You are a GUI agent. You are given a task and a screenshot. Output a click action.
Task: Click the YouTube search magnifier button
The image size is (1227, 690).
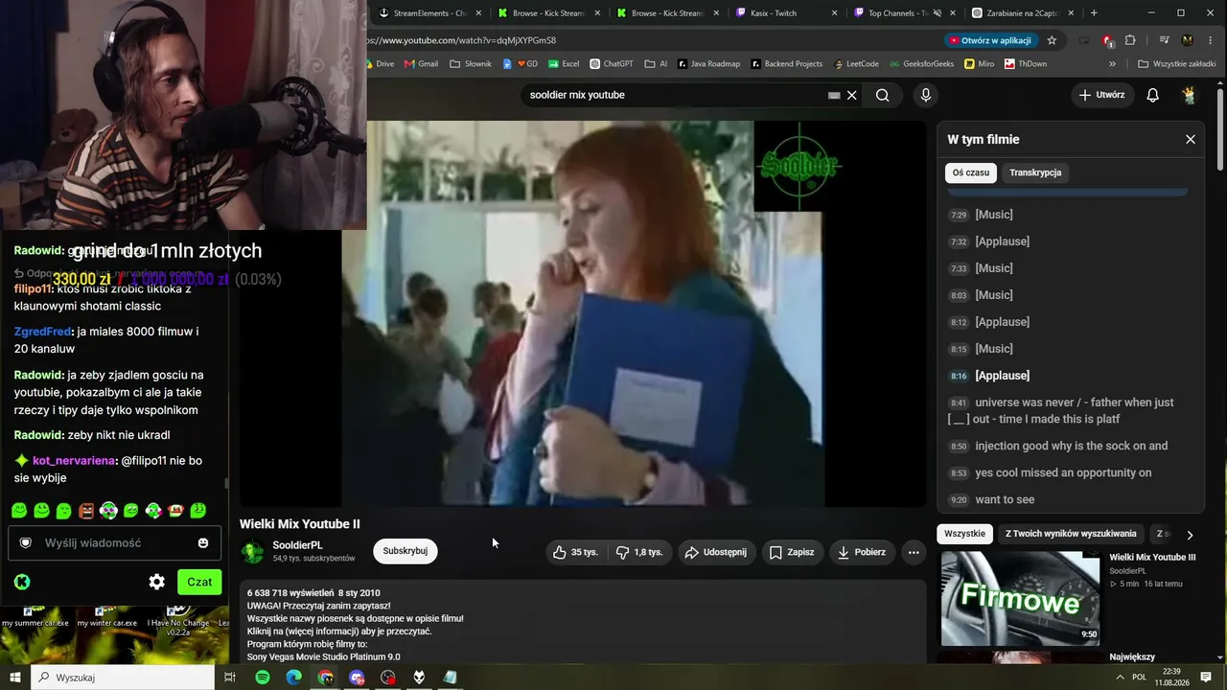click(882, 95)
